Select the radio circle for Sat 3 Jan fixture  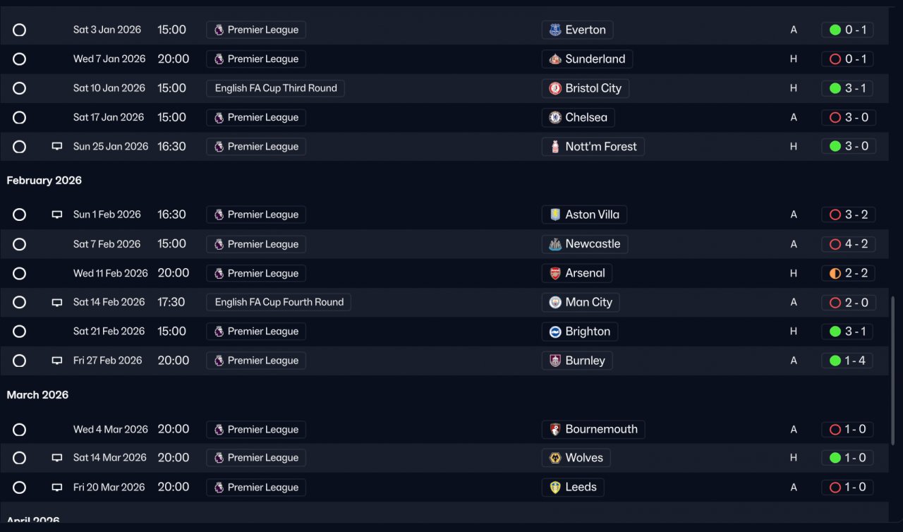(20, 30)
